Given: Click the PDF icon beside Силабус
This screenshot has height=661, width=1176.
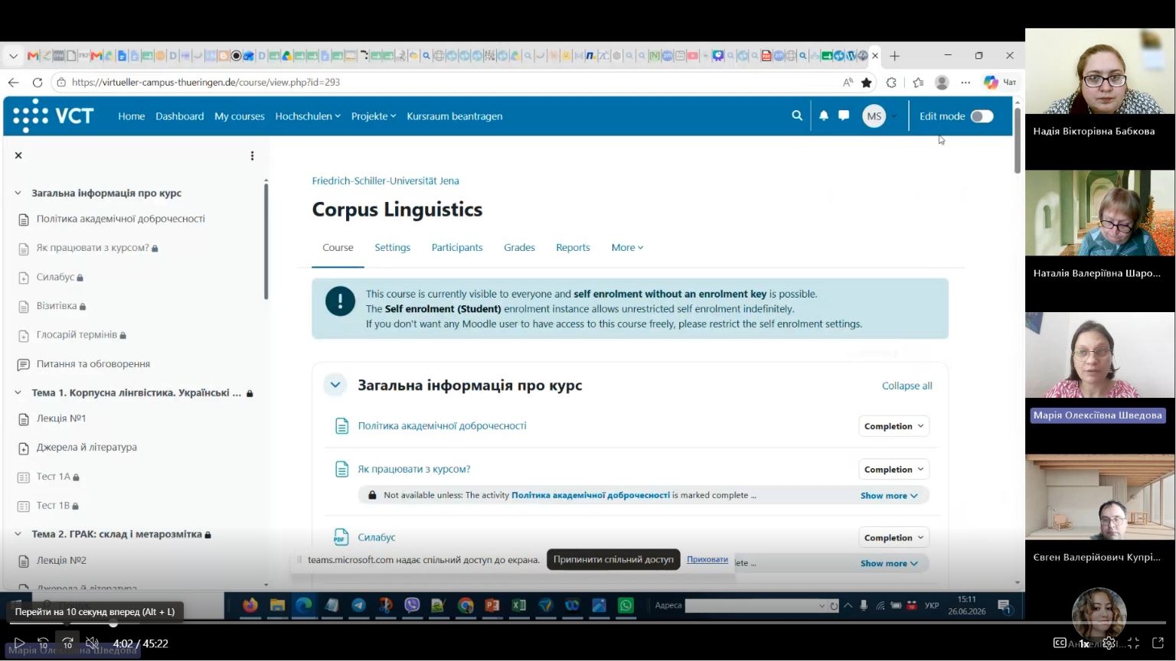Looking at the screenshot, I should pyautogui.click(x=341, y=537).
